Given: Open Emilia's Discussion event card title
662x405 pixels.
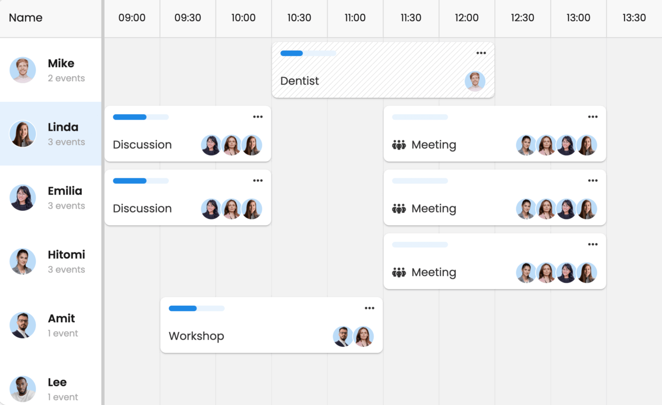Looking at the screenshot, I should (142, 209).
